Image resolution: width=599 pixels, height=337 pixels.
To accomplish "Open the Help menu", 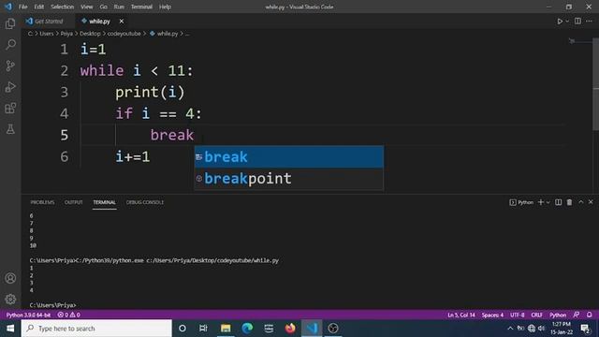I will (x=165, y=7).
